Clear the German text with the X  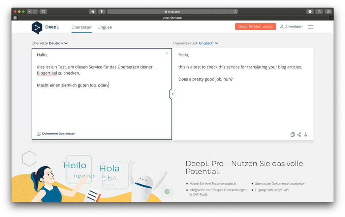[x=167, y=53]
